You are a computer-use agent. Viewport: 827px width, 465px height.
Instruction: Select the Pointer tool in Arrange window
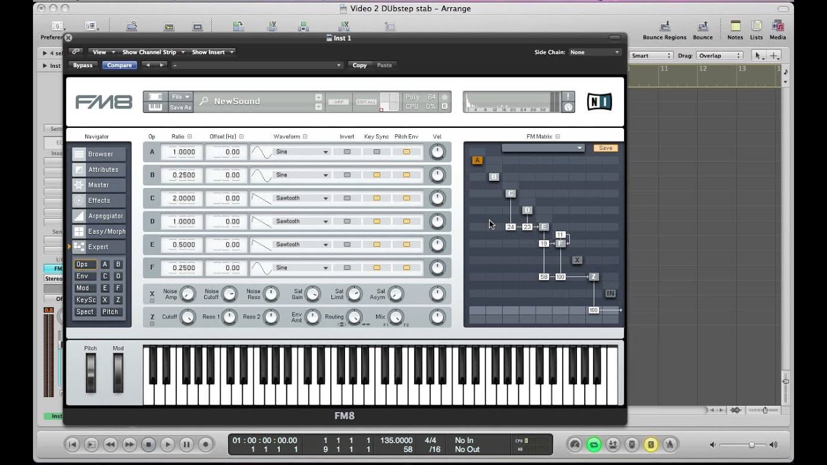(759, 56)
